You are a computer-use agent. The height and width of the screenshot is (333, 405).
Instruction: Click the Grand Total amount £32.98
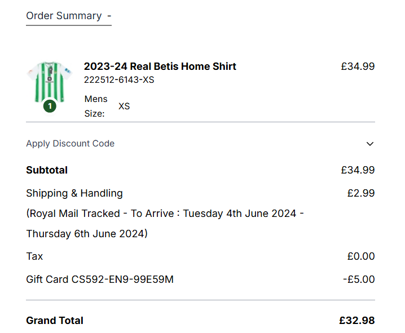(x=356, y=321)
